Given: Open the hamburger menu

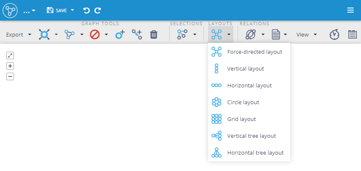Looking at the screenshot, I should [x=350, y=11].
